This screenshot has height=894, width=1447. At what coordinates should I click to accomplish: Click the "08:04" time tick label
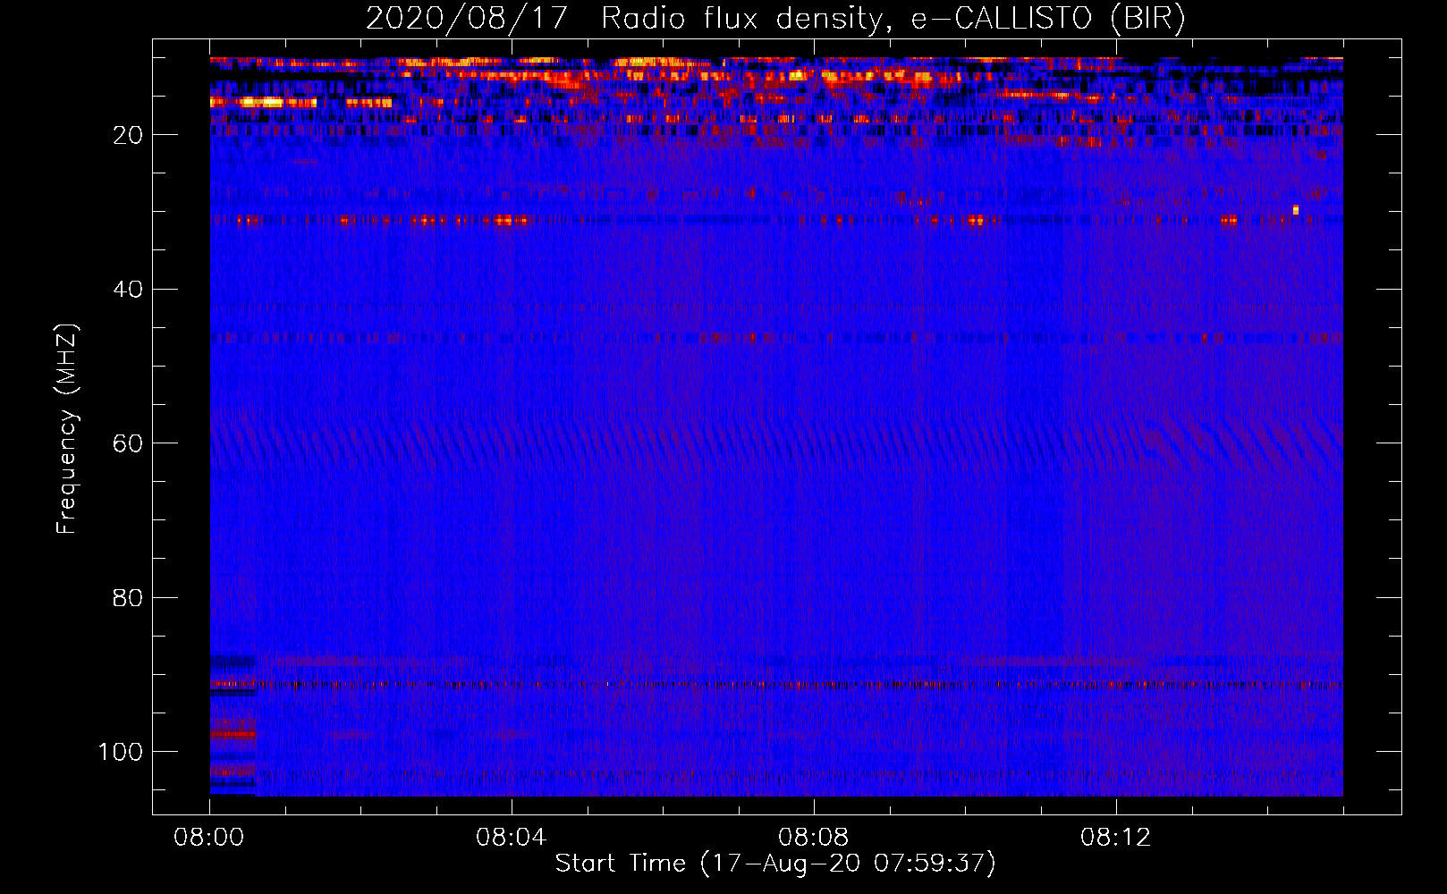coord(512,838)
